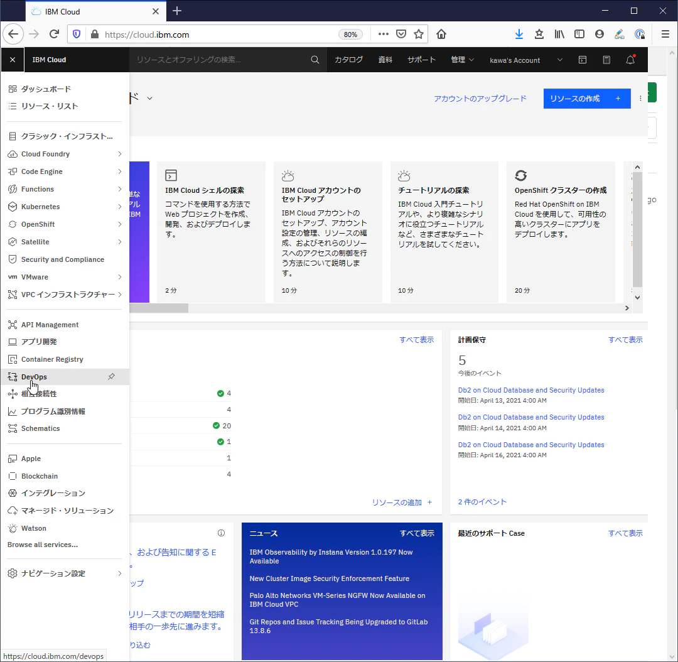Open the April 13 Db2 maintenance event
678x662 pixels.
click(x=531, y=390)
